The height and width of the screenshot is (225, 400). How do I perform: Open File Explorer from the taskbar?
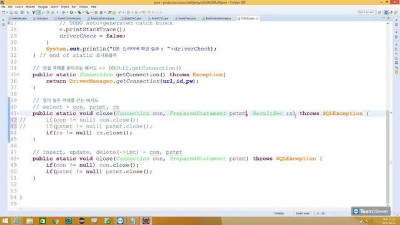29,221
